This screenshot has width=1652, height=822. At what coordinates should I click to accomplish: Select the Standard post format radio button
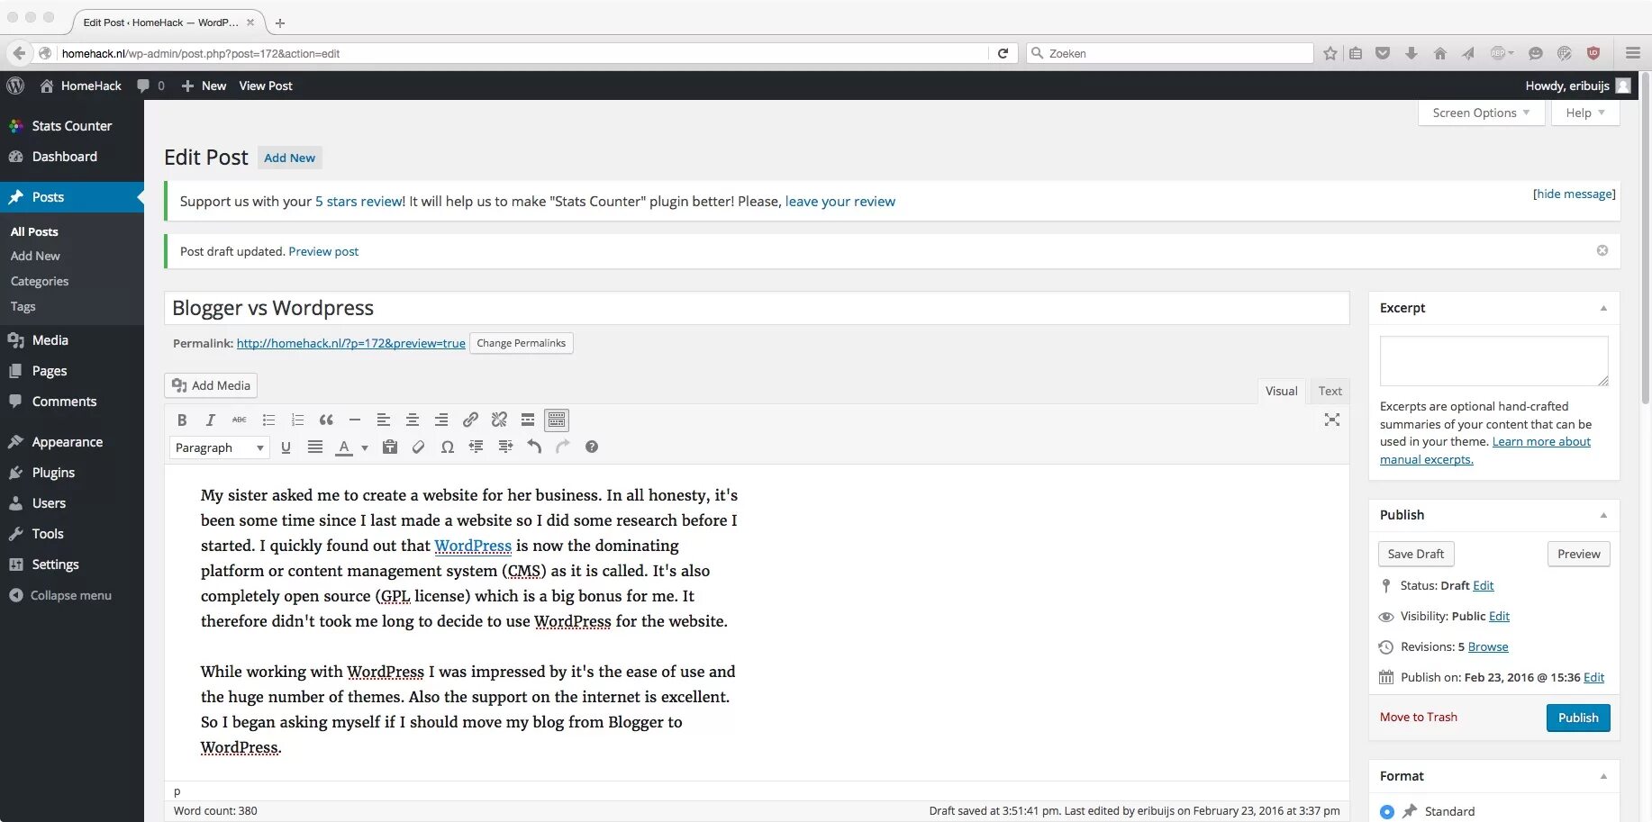click(1387, 812)
